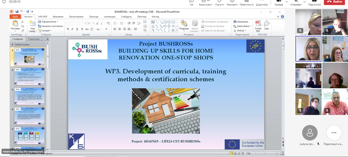This screenshot has width=348, height=157.
Task: Click the Намиране find button
Action: [241, 22]
